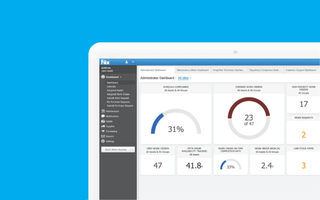Open Purchasing via the cart icon

(103, 131)
